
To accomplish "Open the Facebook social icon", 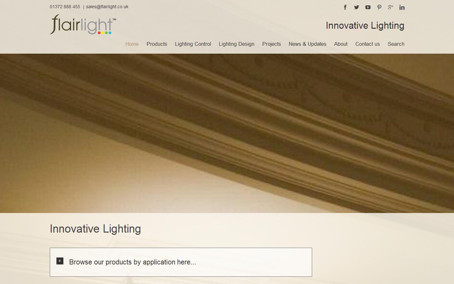I will click(x=345, y=7).
